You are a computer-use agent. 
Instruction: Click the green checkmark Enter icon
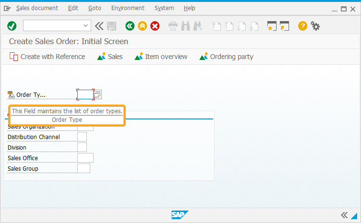[12, 26]
